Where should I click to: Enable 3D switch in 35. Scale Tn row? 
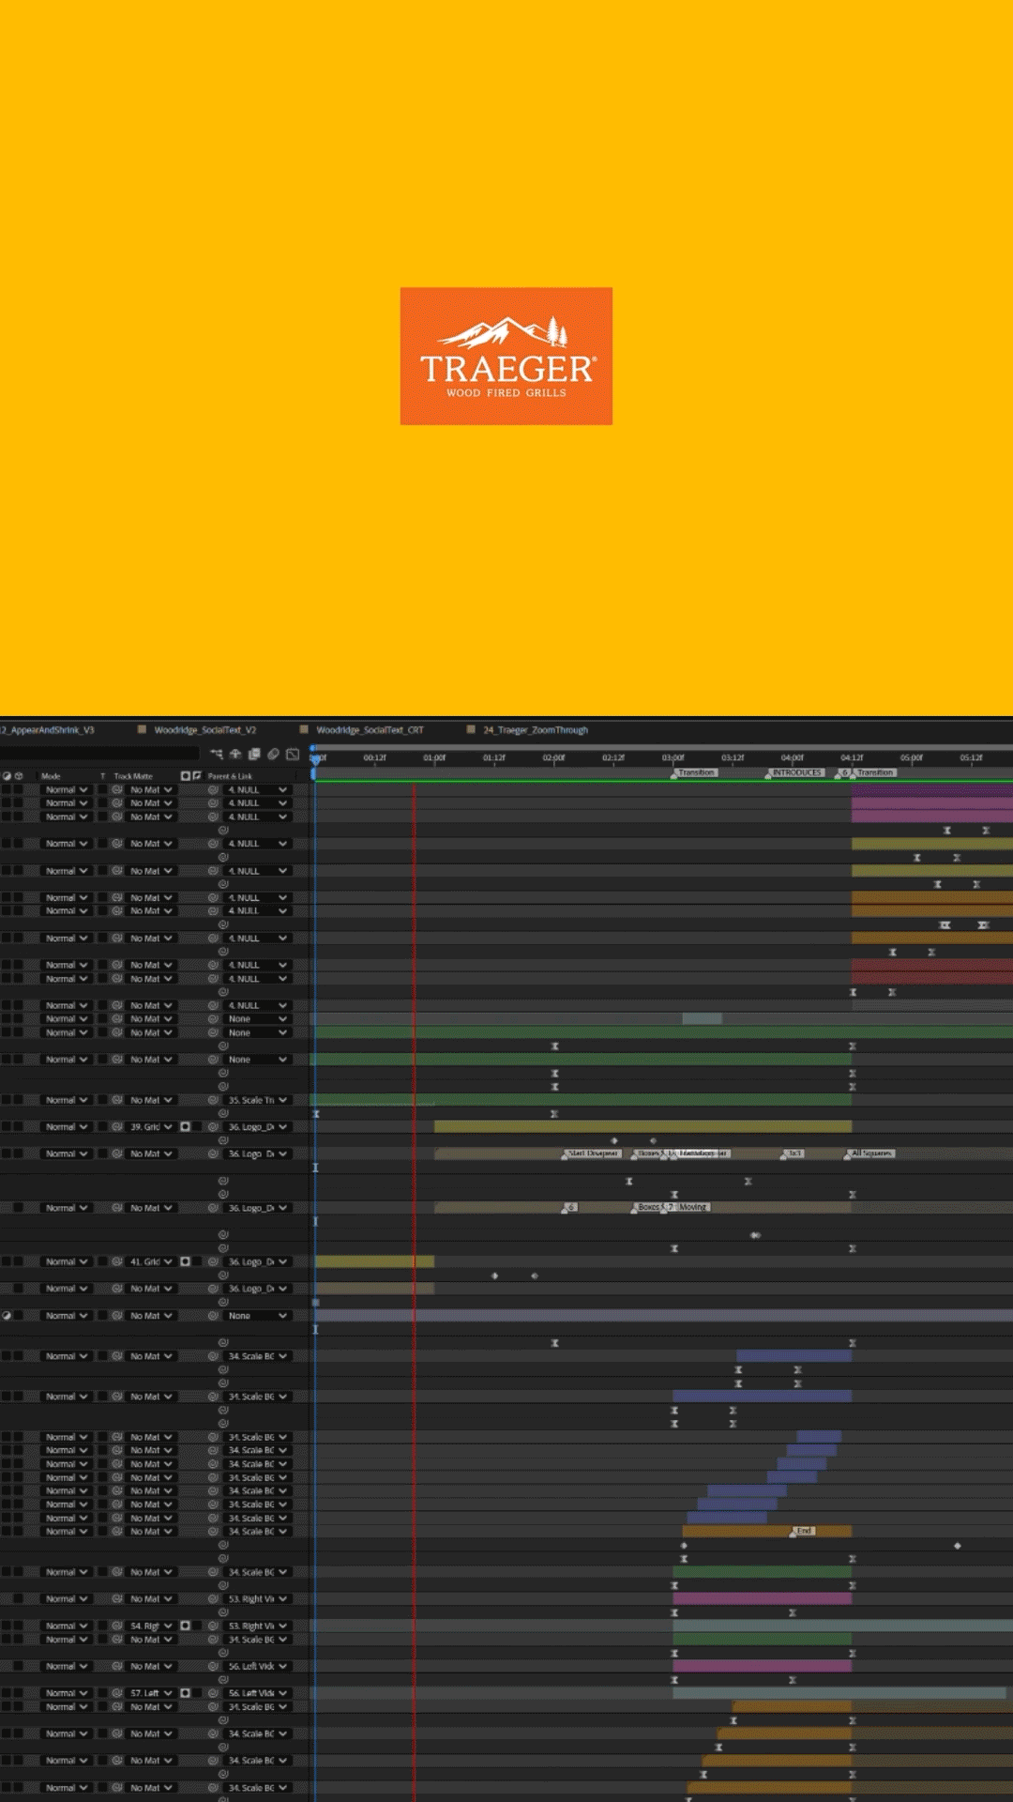(19, 1100)
